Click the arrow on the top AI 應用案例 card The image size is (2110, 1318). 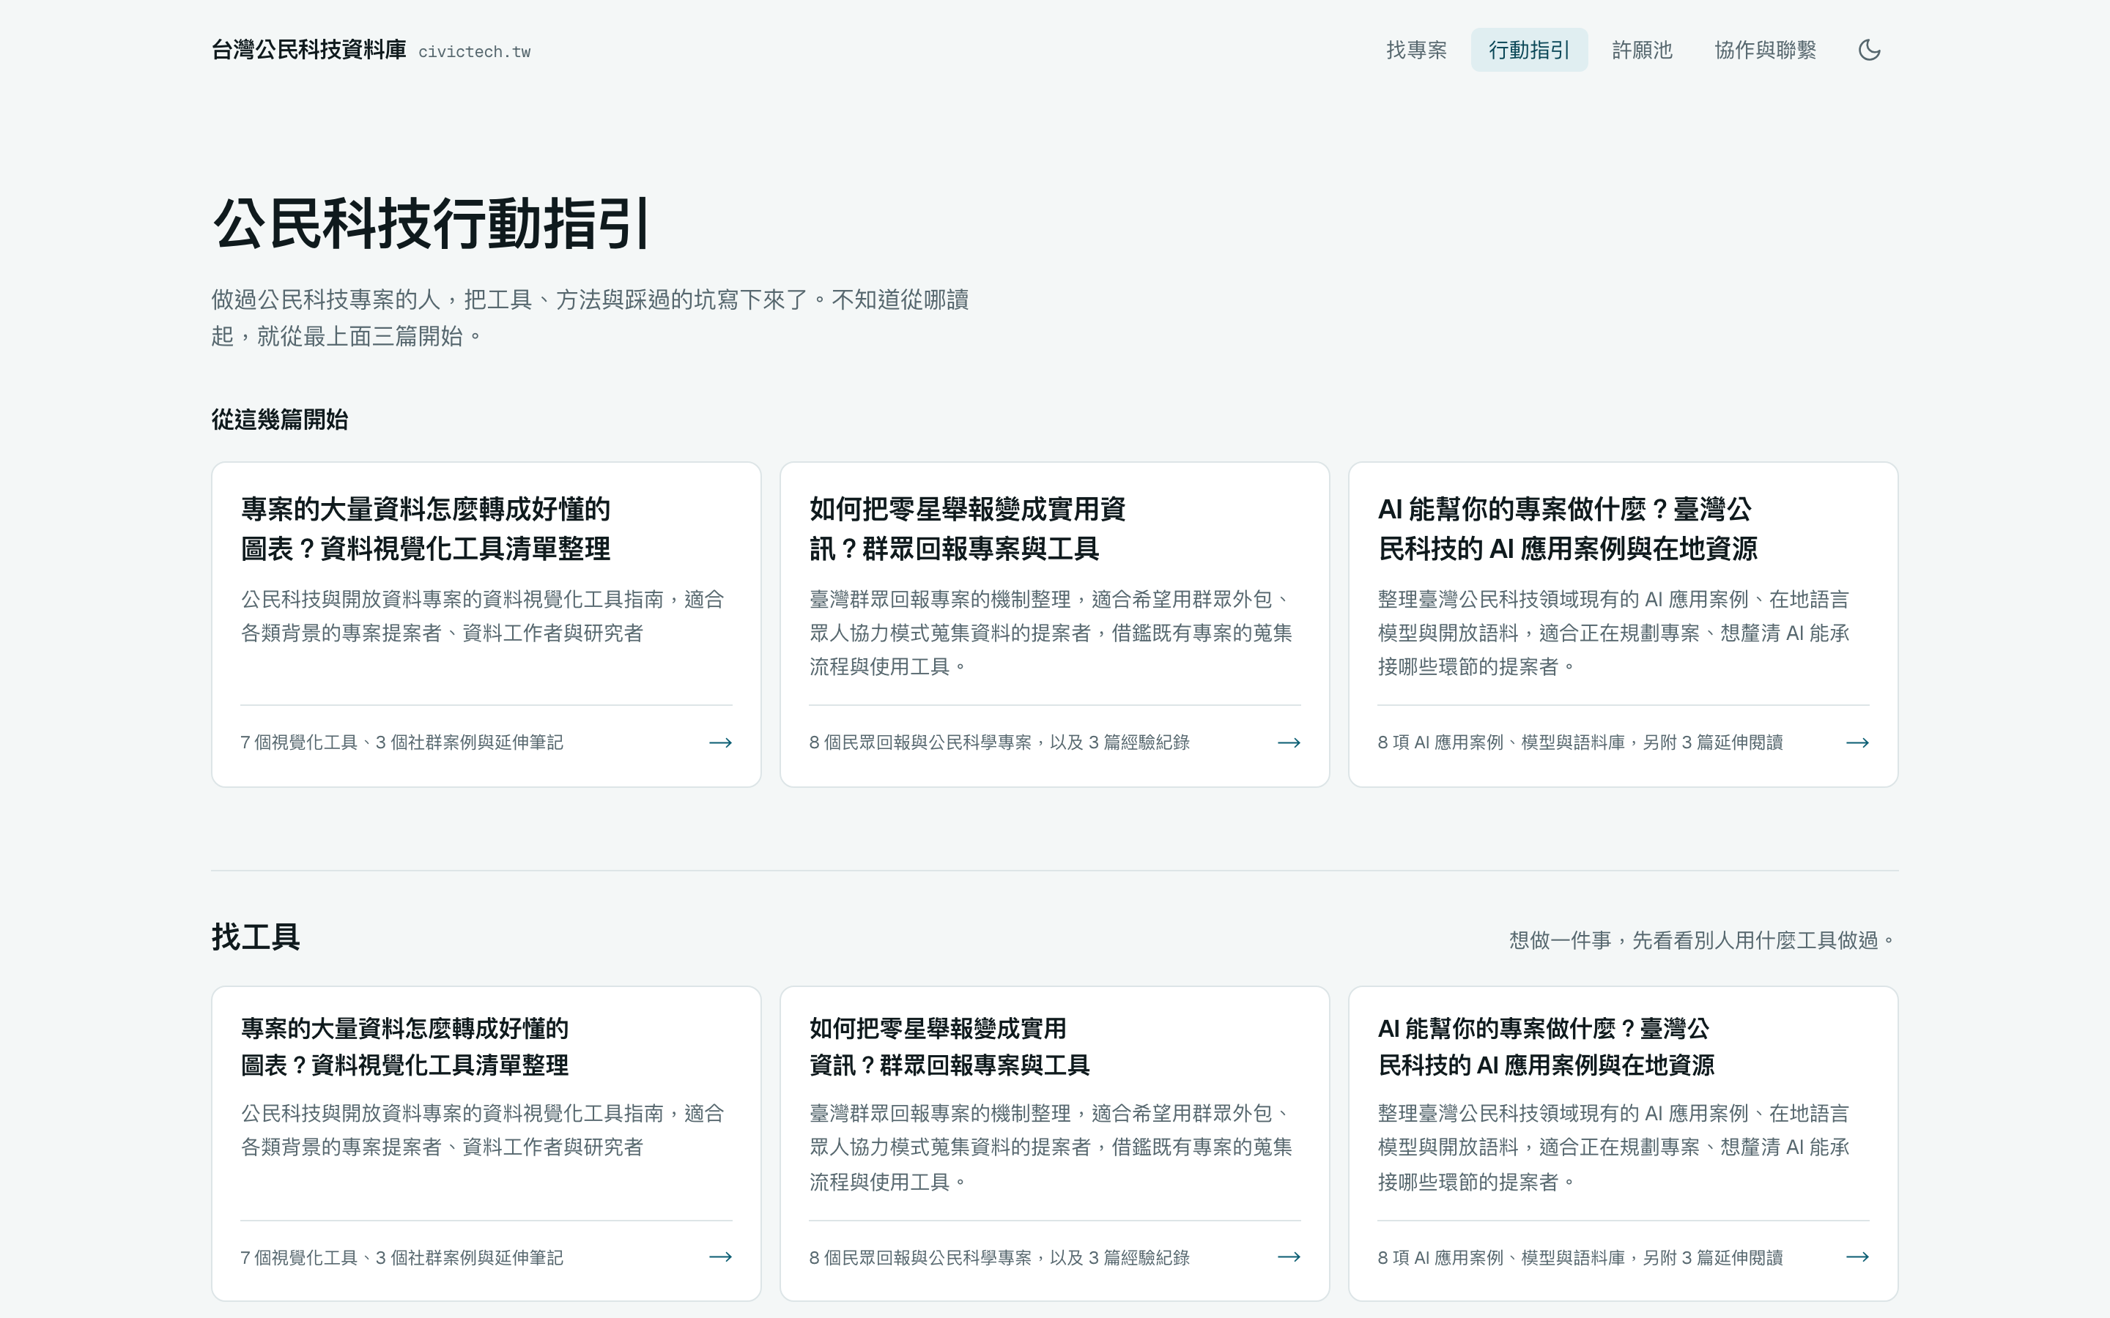coord(1857,742)
